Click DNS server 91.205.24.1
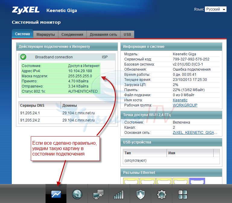Screen dimensions: 232x203 point(30,113)
